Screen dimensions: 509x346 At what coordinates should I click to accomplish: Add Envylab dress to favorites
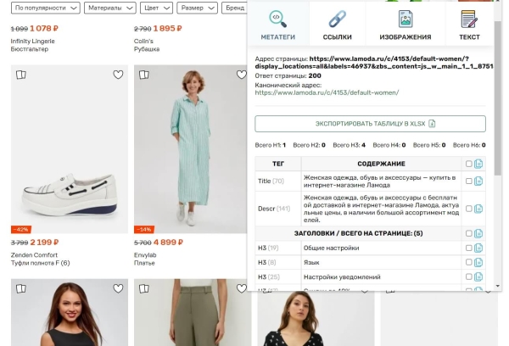[x=241, y=75]
